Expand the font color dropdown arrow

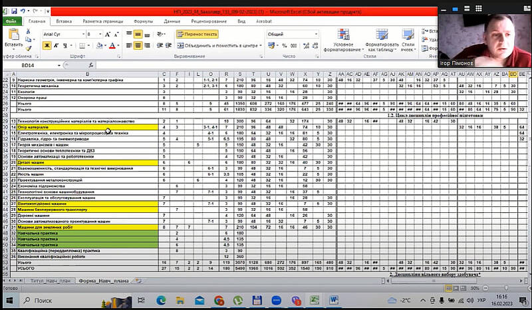(118, 45)
